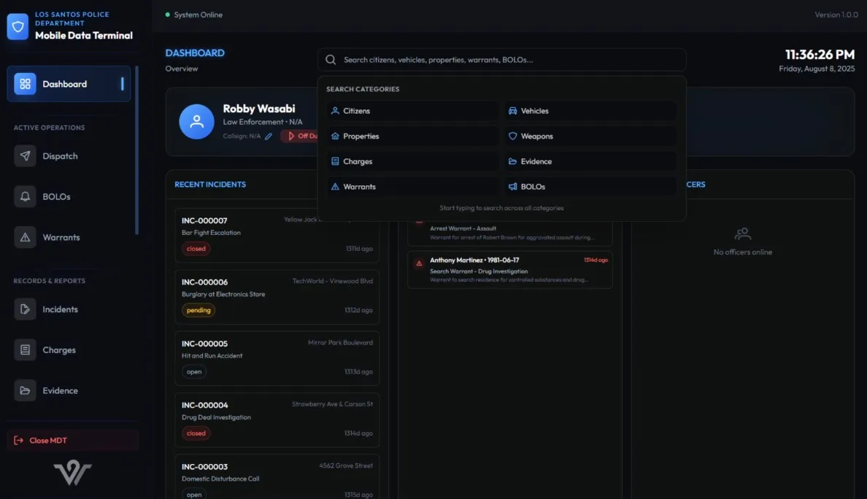Screen dimensions: 867x499
Task: Click the no officers online people icon
Action: pyautogui.click(x=743, y=233)
